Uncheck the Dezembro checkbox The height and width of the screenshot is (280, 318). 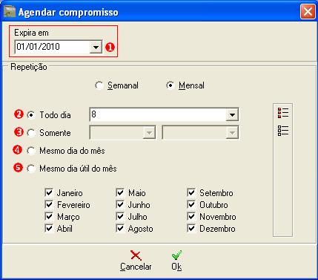tap(191, 228)
